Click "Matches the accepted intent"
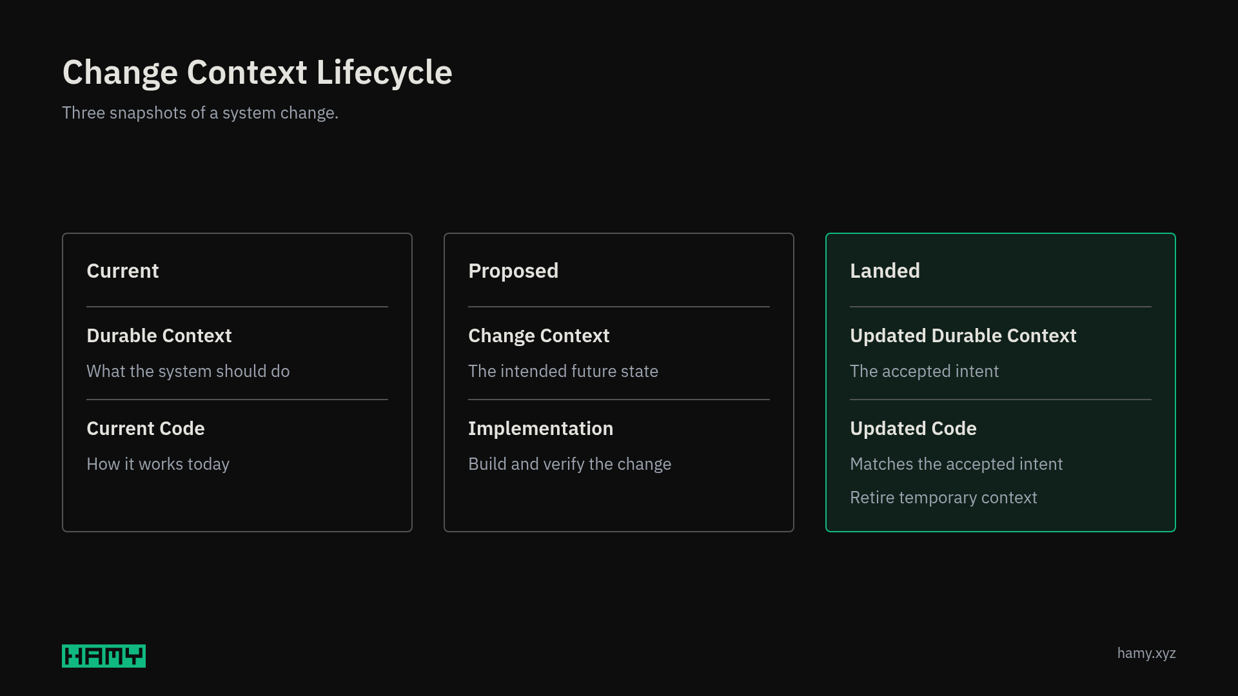The width and height of the screenshot is (1238, 696). pos(956,465)
